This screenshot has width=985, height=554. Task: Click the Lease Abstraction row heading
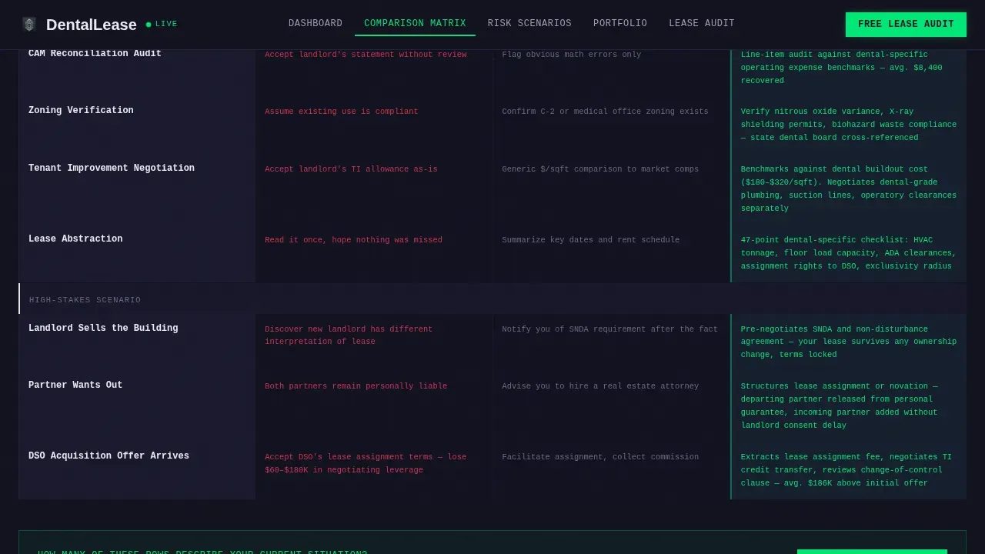75,239
